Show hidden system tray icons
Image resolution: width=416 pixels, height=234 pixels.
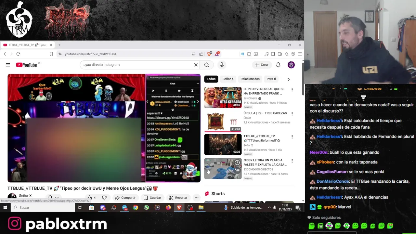269,208
